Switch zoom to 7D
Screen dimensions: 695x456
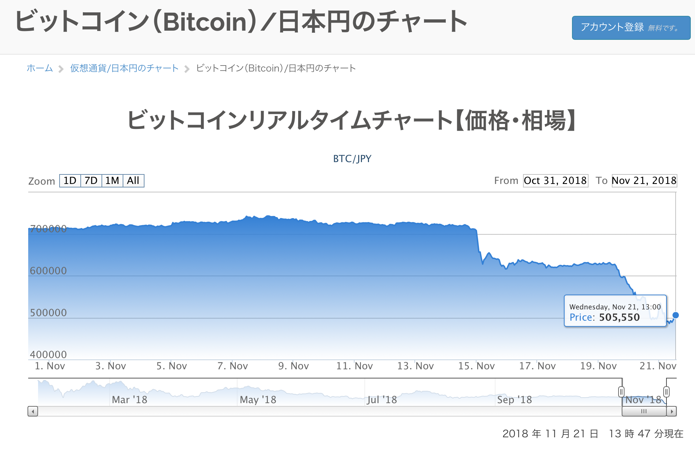tap(91, 181)
